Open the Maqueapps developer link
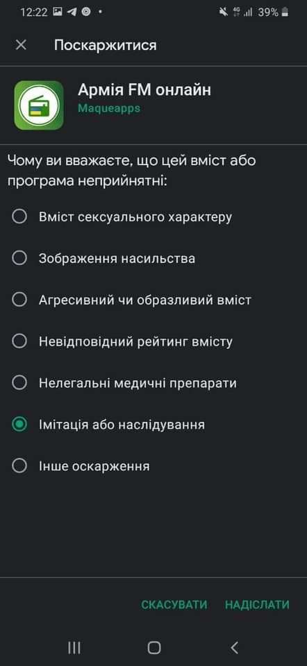 point(109,108)
